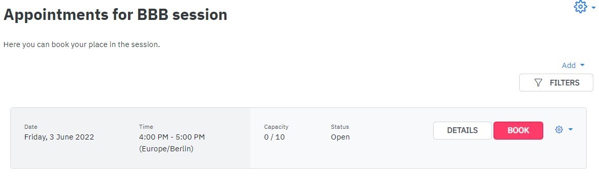Click the funnel icon in Filters
This screenshot has height=184, width=599.
click(x=538, y=82)
